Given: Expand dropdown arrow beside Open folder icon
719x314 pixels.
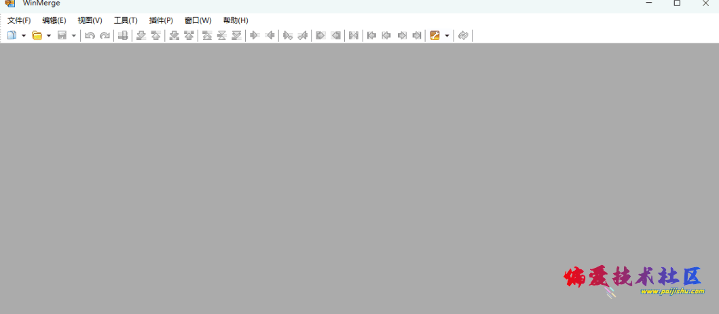Looking at the screenshot, I should click(49, 35).
